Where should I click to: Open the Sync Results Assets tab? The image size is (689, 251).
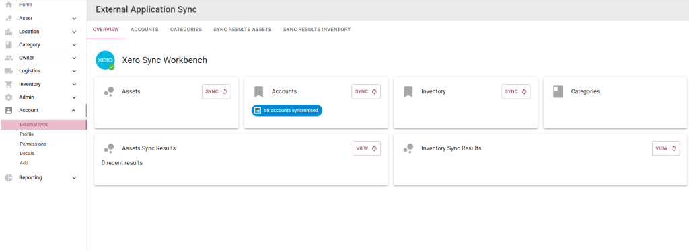point(242,30)
